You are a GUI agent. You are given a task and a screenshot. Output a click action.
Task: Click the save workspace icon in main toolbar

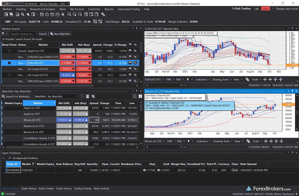[x=6, y=14]
